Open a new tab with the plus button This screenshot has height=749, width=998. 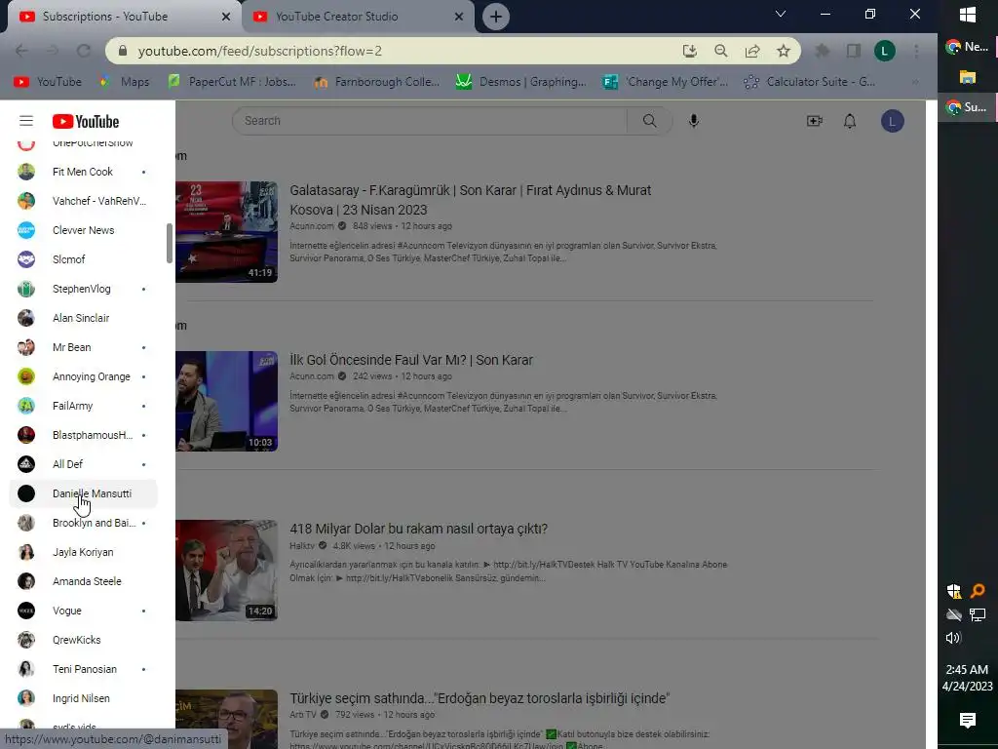tap(496, 17)
